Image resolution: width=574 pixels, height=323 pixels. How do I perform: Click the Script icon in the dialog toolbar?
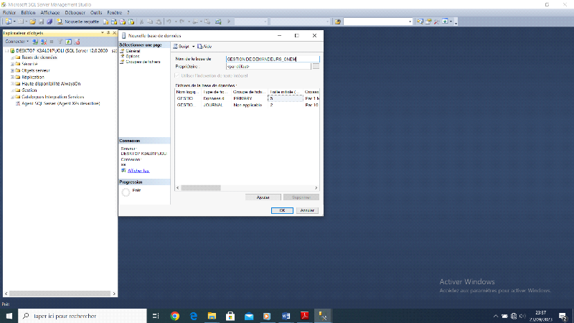pos(176,47)
